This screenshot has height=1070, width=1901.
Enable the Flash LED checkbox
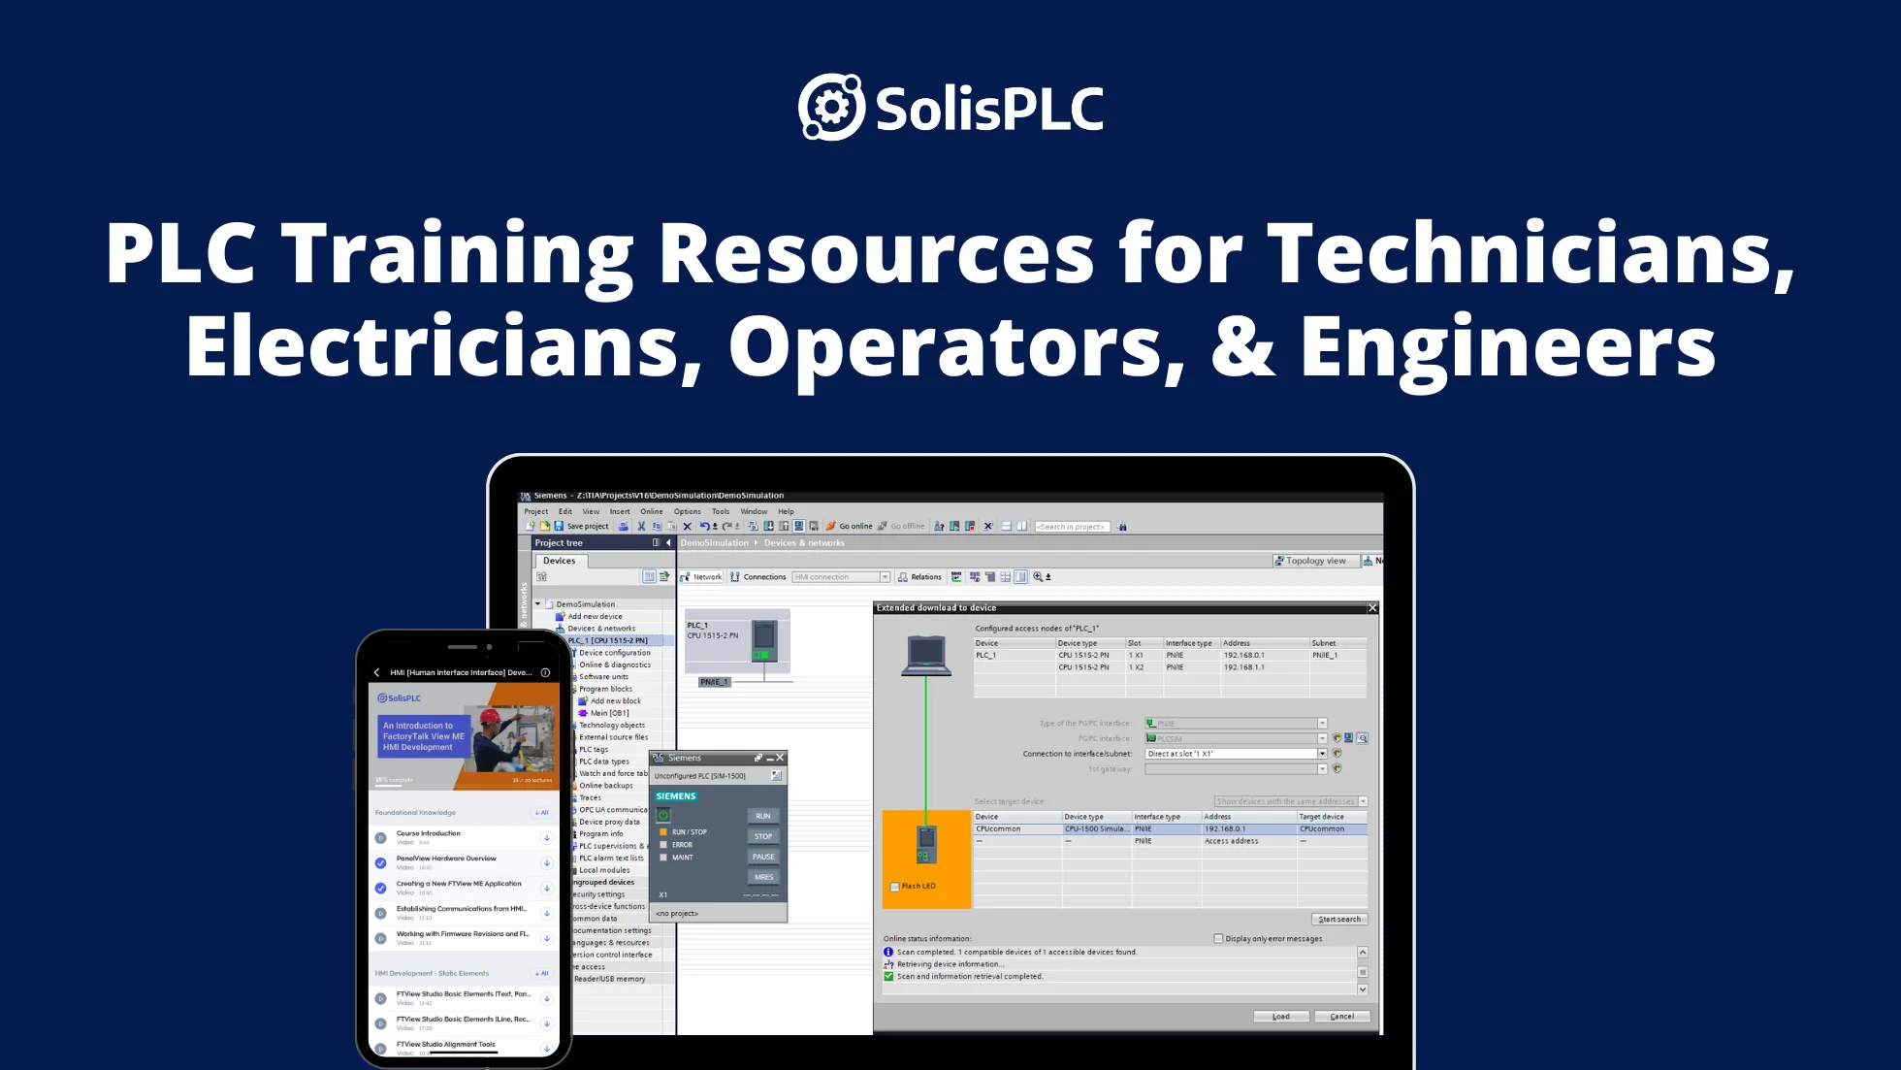[894, 887]
